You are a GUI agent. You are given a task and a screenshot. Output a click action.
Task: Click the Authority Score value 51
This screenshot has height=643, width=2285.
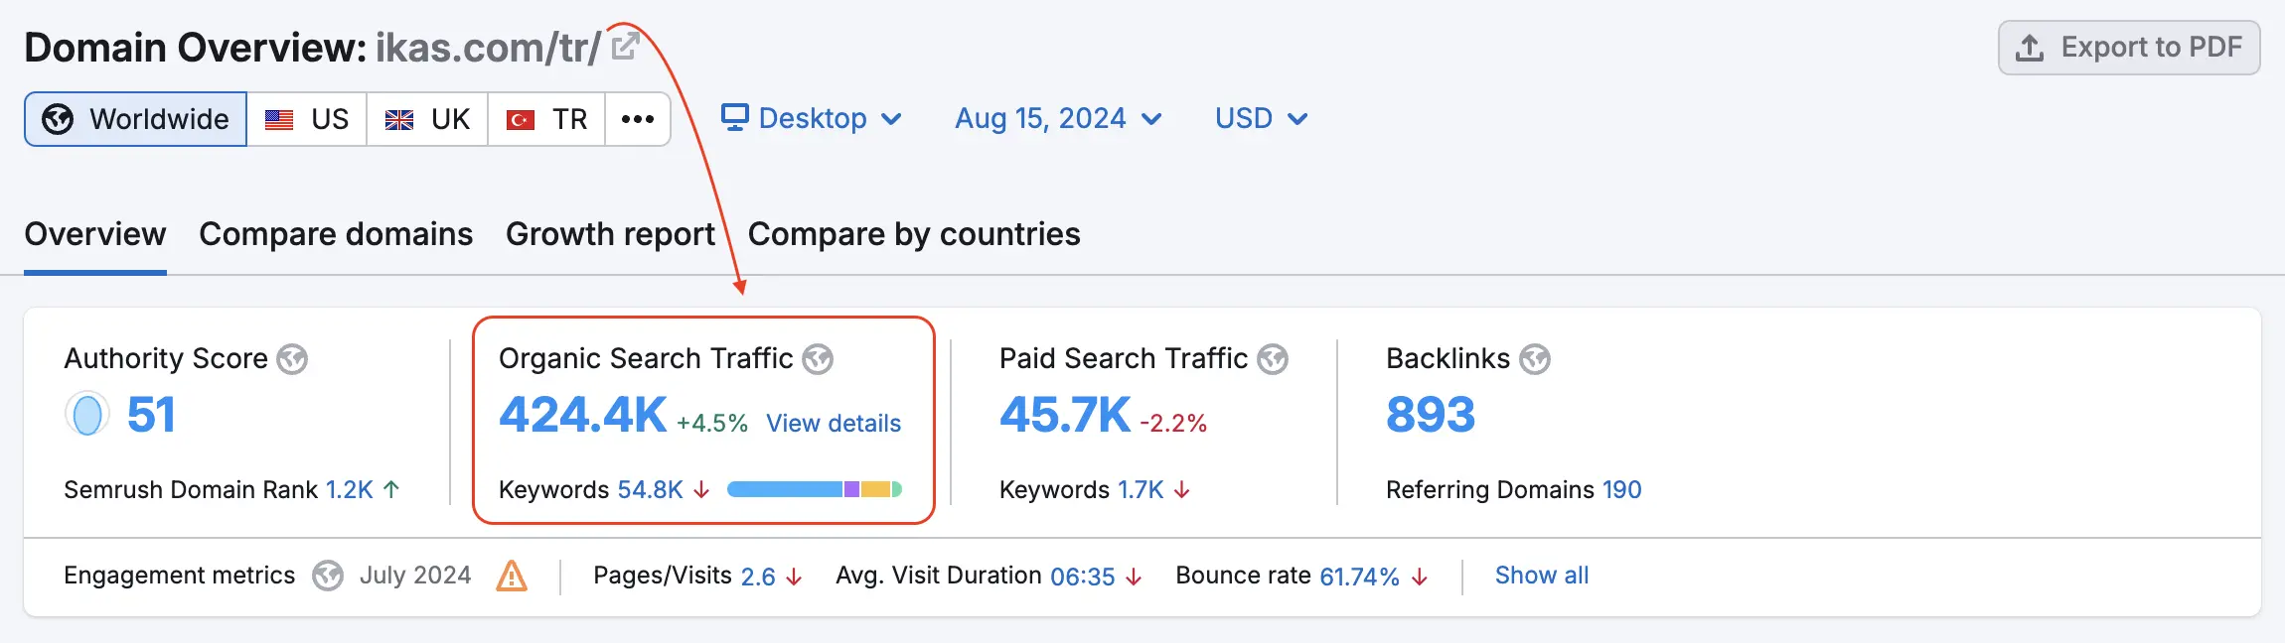[151, 415]
